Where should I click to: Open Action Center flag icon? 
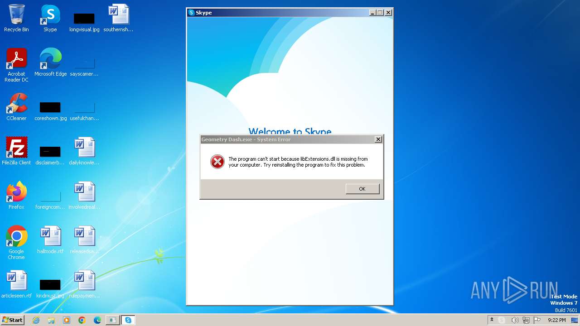537,320
